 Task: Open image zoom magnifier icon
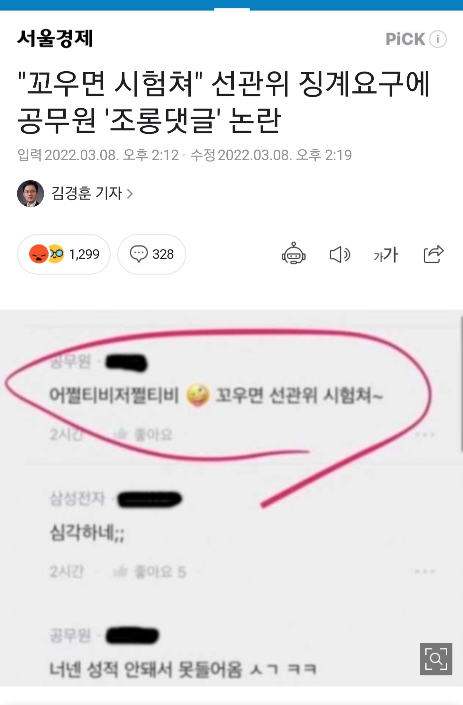click(x=436, y=659)
